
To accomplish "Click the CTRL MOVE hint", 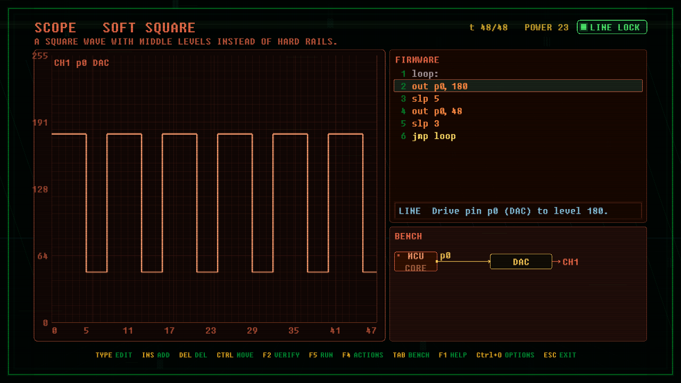I will click(x=235, y=355).
